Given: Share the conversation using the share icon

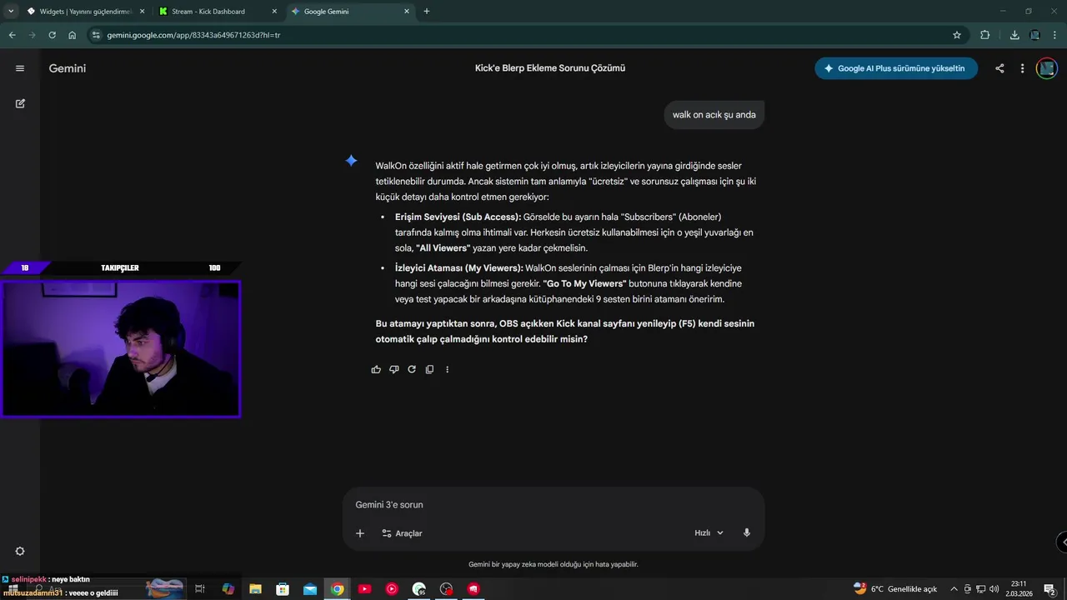Looking at the screenshot, I should (x=999, y=68).
